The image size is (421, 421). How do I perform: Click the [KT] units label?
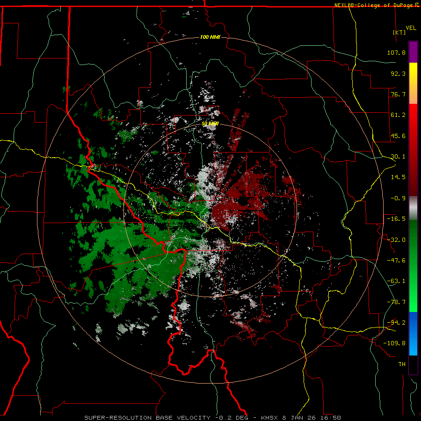[399, 32]
